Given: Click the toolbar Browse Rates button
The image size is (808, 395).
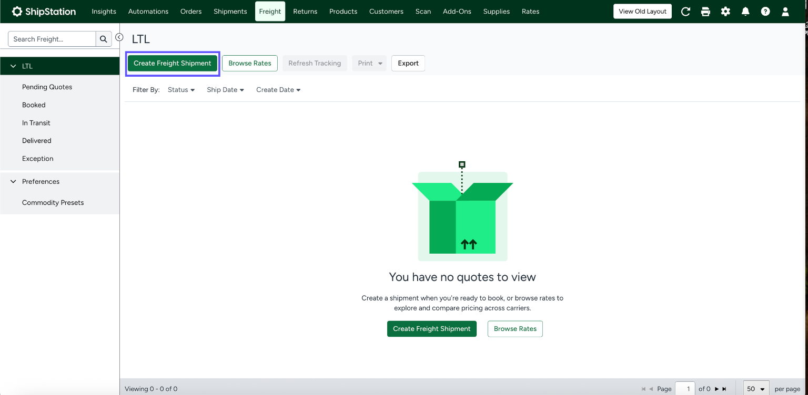Looking at the screenshot, I should pyautogui.click(x=250, y=63).
